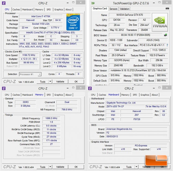Click the Intel Core i7 logo badge

click(x=73, y=22)
